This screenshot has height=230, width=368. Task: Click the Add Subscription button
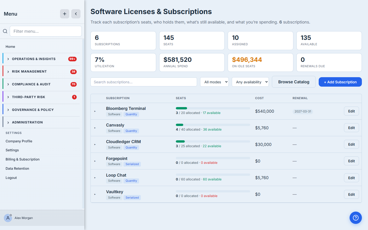[340, 82]
